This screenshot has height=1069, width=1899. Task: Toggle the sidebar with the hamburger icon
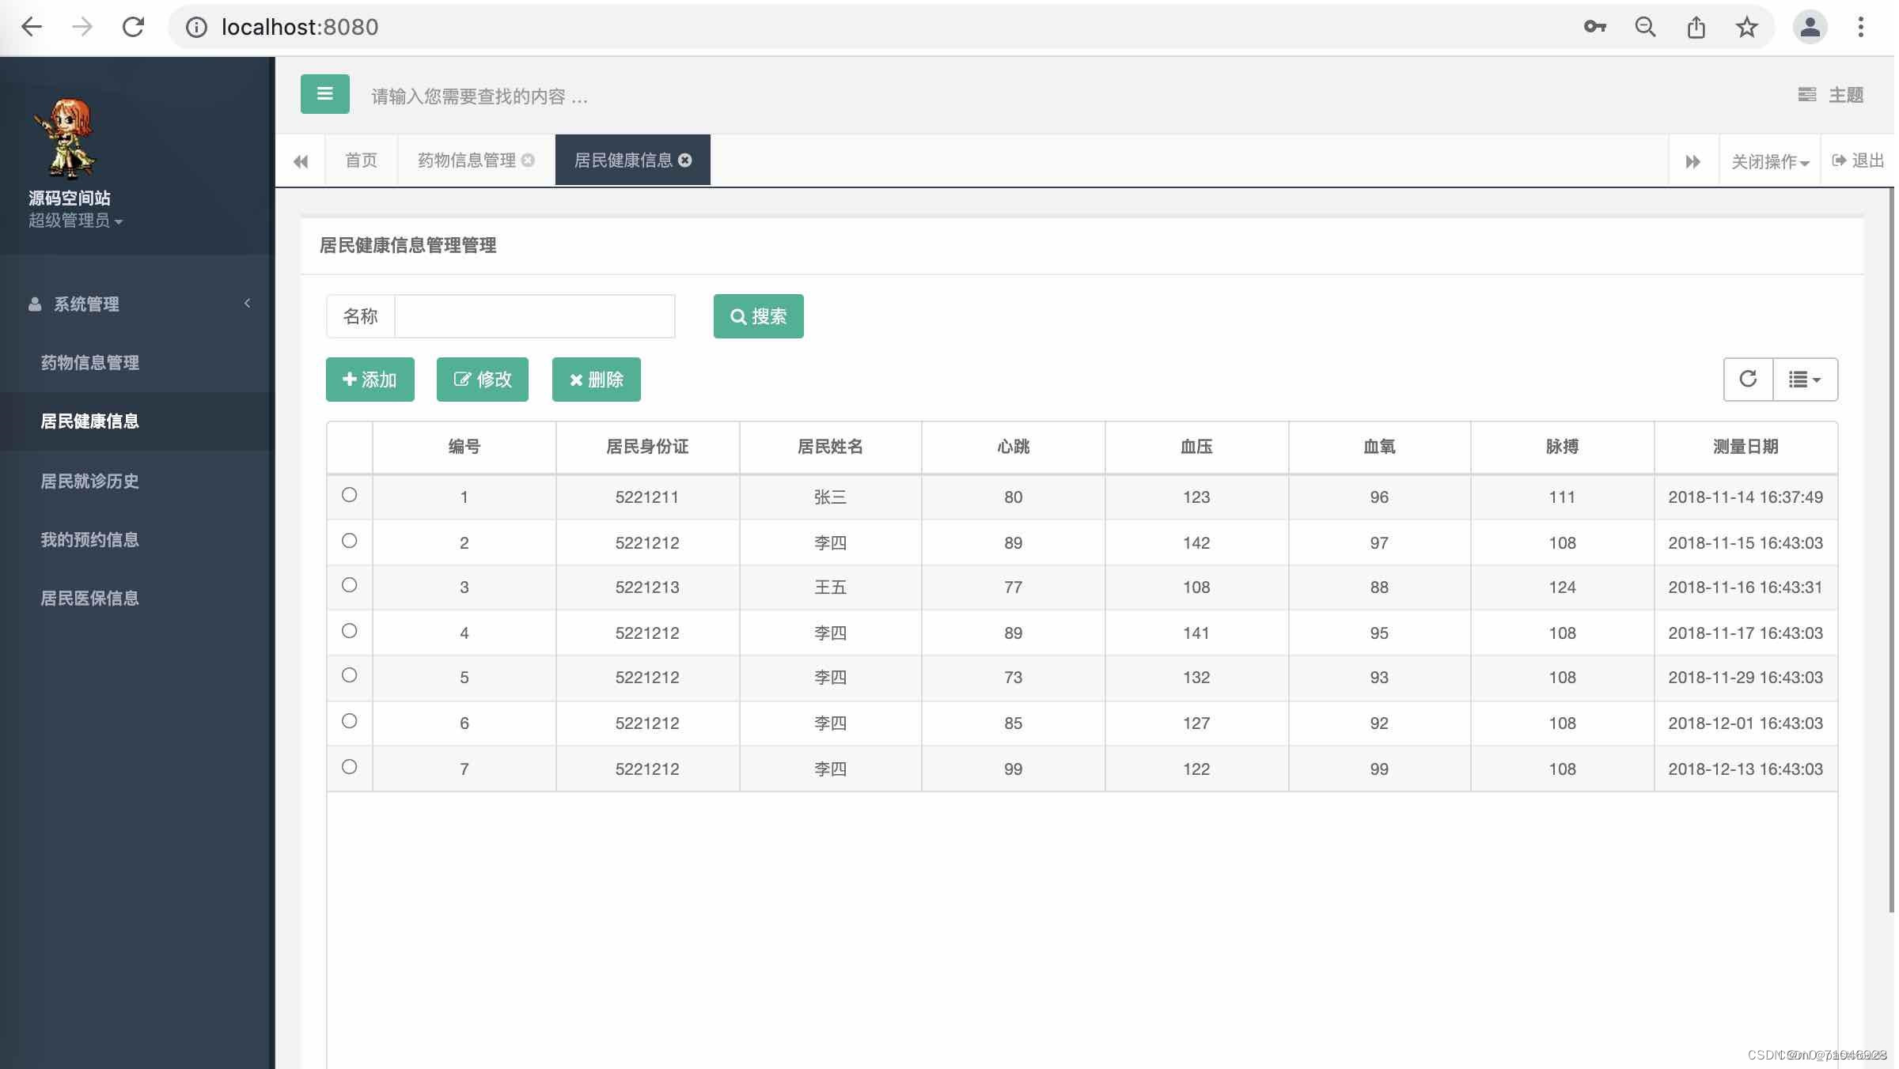pyautogui.click(x=324, y=94)
